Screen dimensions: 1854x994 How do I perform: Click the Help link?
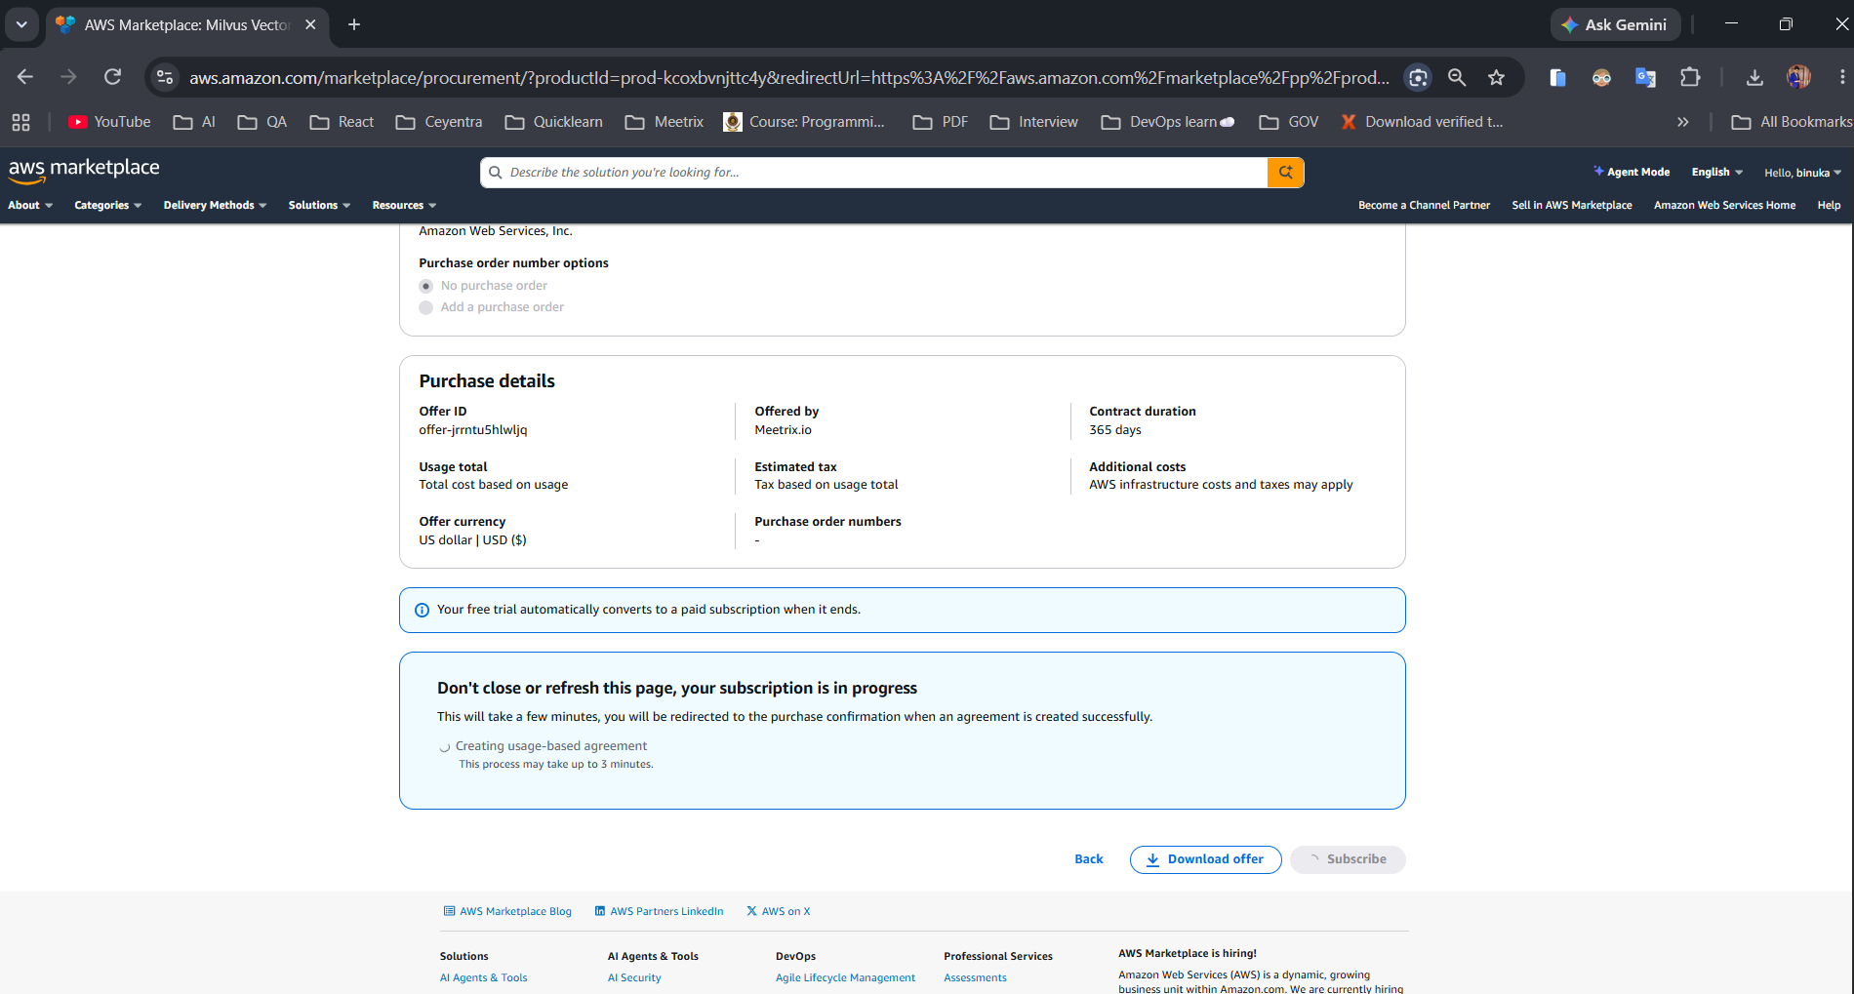click(x=1829, y=205)
